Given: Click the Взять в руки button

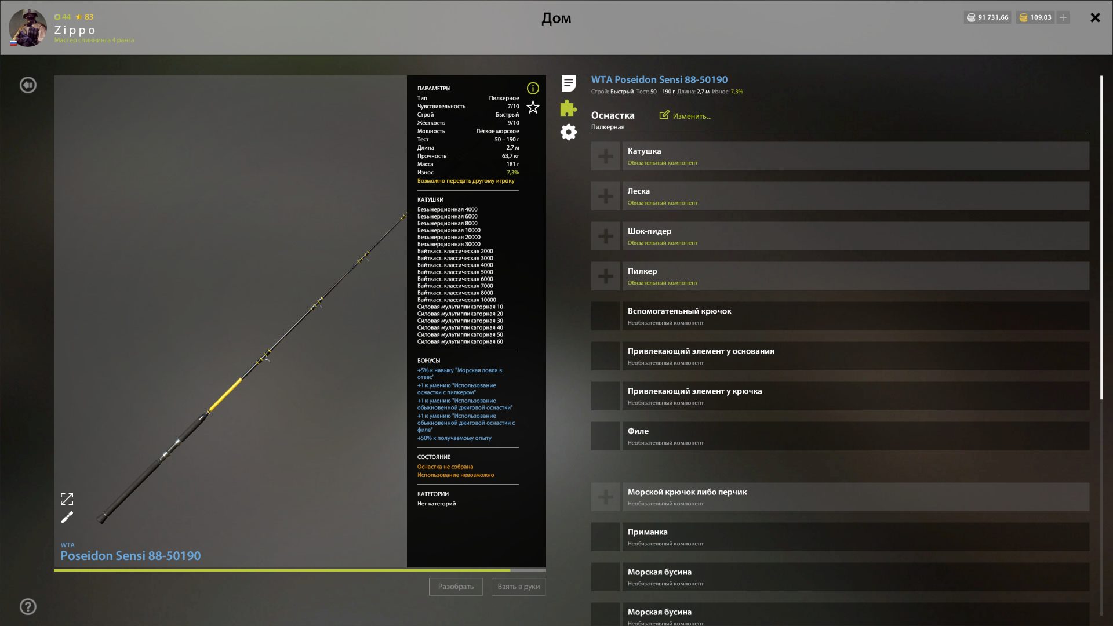Looking at the screenshot, I should pyautogui.click(x=518, y=587).
